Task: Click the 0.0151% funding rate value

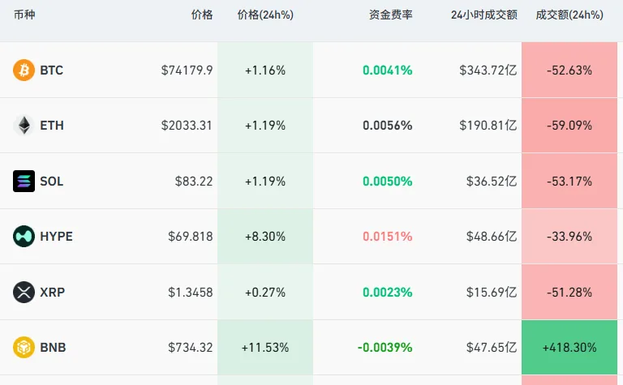Action: (388, 237)
